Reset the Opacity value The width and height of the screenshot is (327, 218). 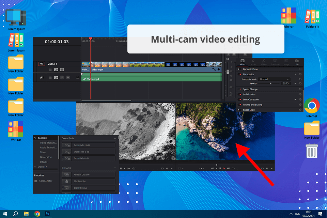pos(300,83)
